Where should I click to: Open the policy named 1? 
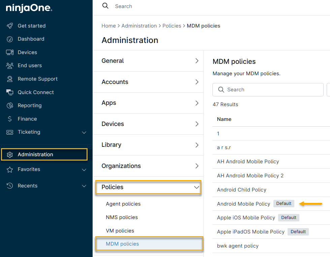(218, 134)
